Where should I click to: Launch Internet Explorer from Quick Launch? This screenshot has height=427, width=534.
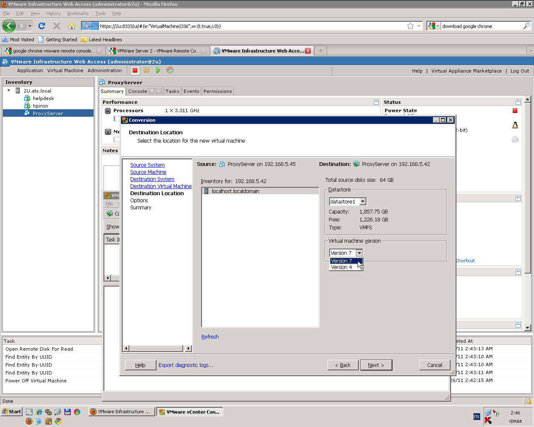click(39, 412)
